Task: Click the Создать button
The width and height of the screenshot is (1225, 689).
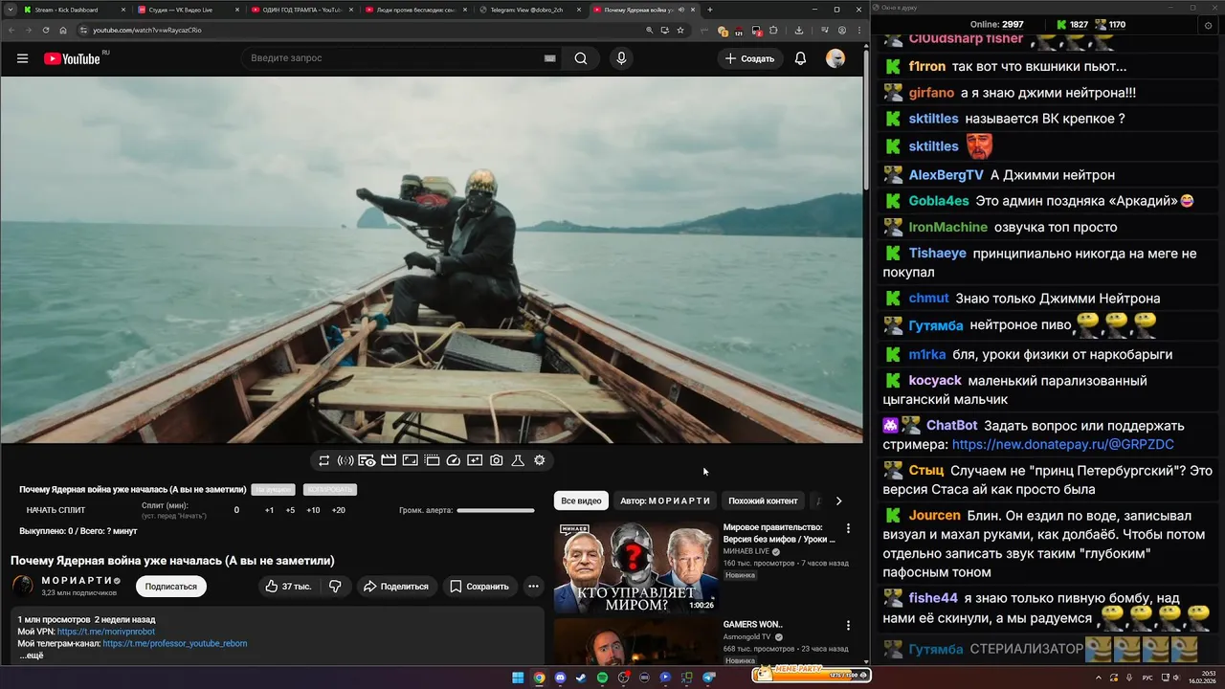Action: [749, 58]
